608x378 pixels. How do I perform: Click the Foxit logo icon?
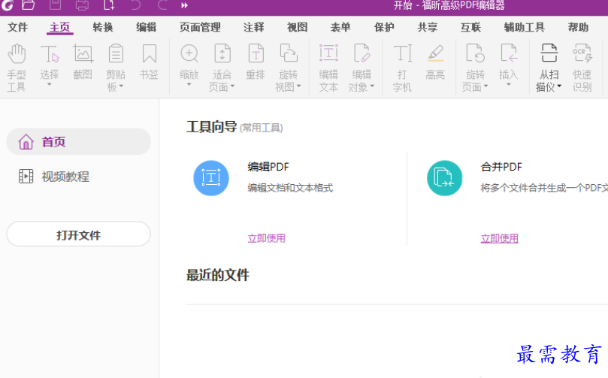pyautogui.click(x=8, y=5)
